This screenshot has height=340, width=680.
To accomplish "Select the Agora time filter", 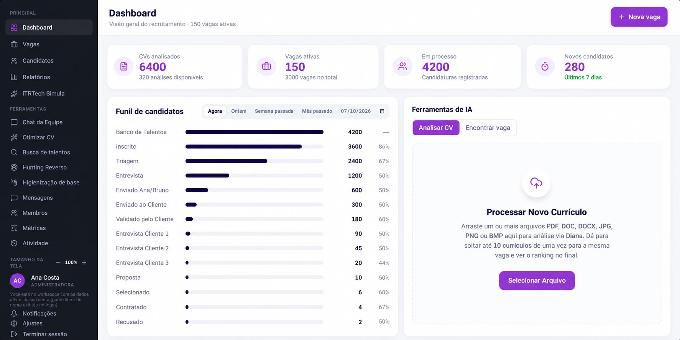I will [215, 111].
